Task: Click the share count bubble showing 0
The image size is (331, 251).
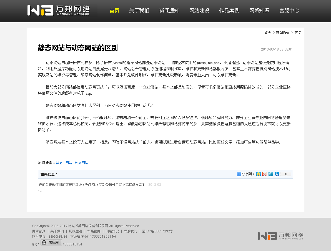Action: (x=286, y=174)
